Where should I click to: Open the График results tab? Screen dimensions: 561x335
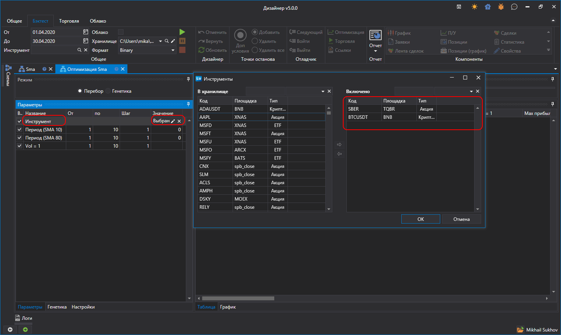[228, 307]
